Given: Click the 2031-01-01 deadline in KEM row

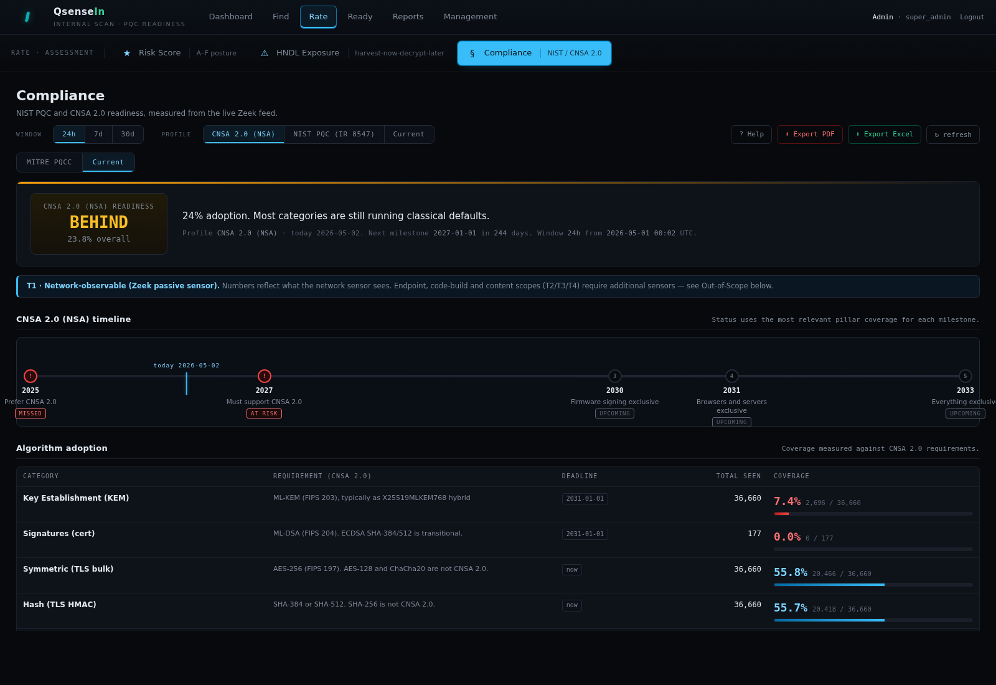Looking at the screenshot, I should click(585, 499).
